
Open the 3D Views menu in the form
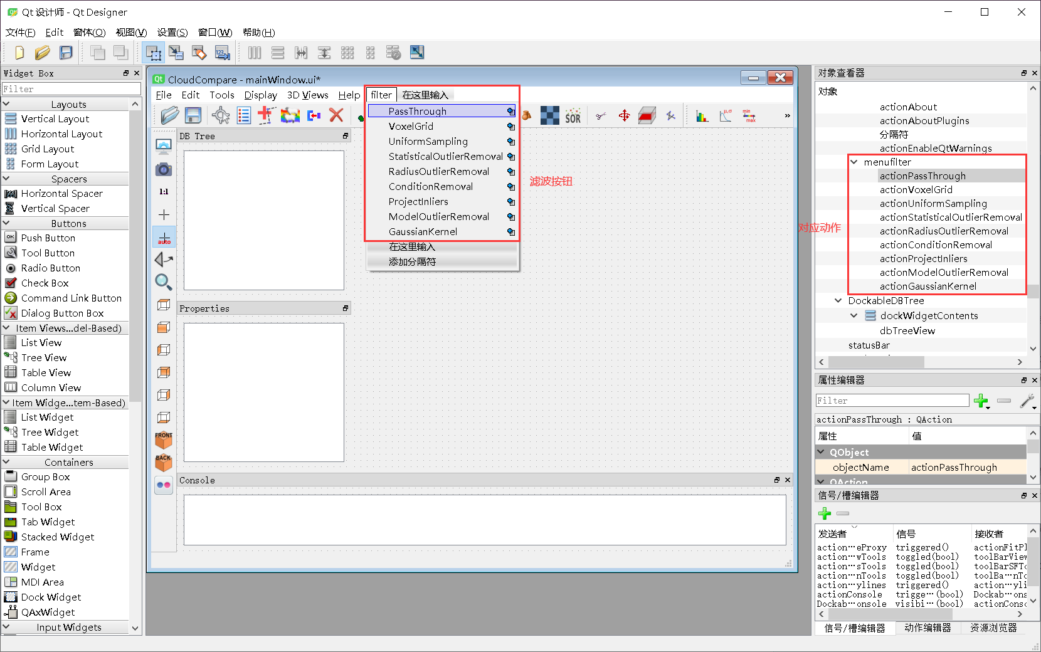pyautogui.click(x=307, y=95)
